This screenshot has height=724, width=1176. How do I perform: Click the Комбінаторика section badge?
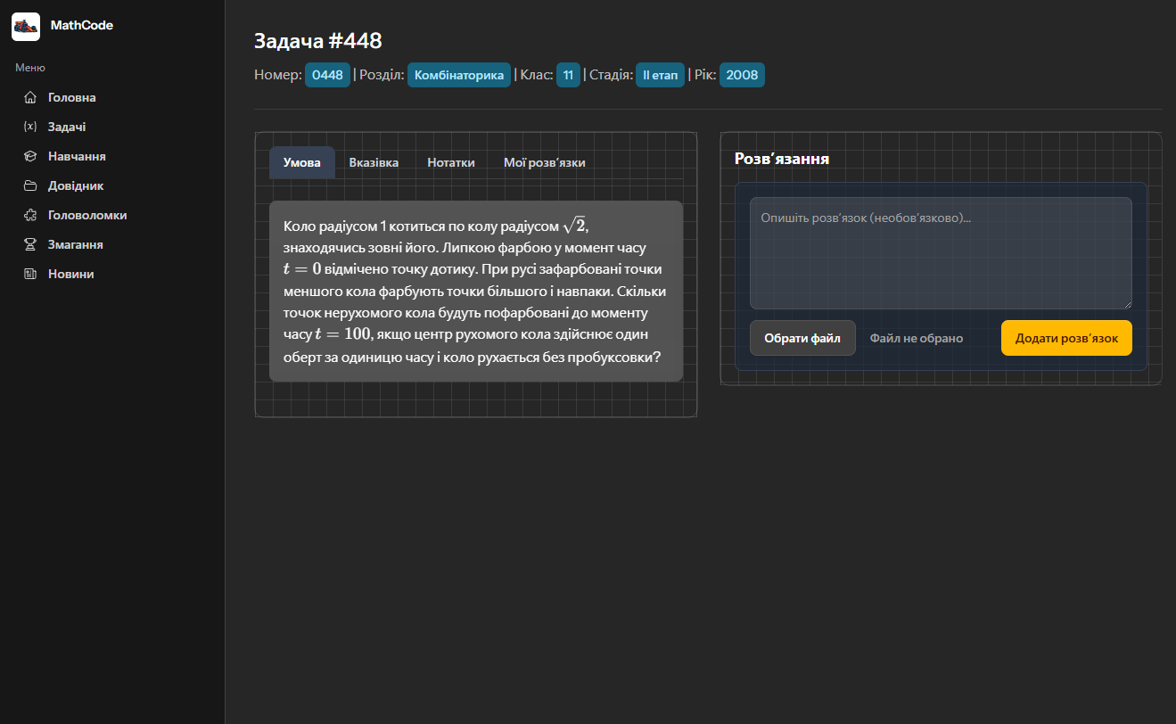(459, 75)
